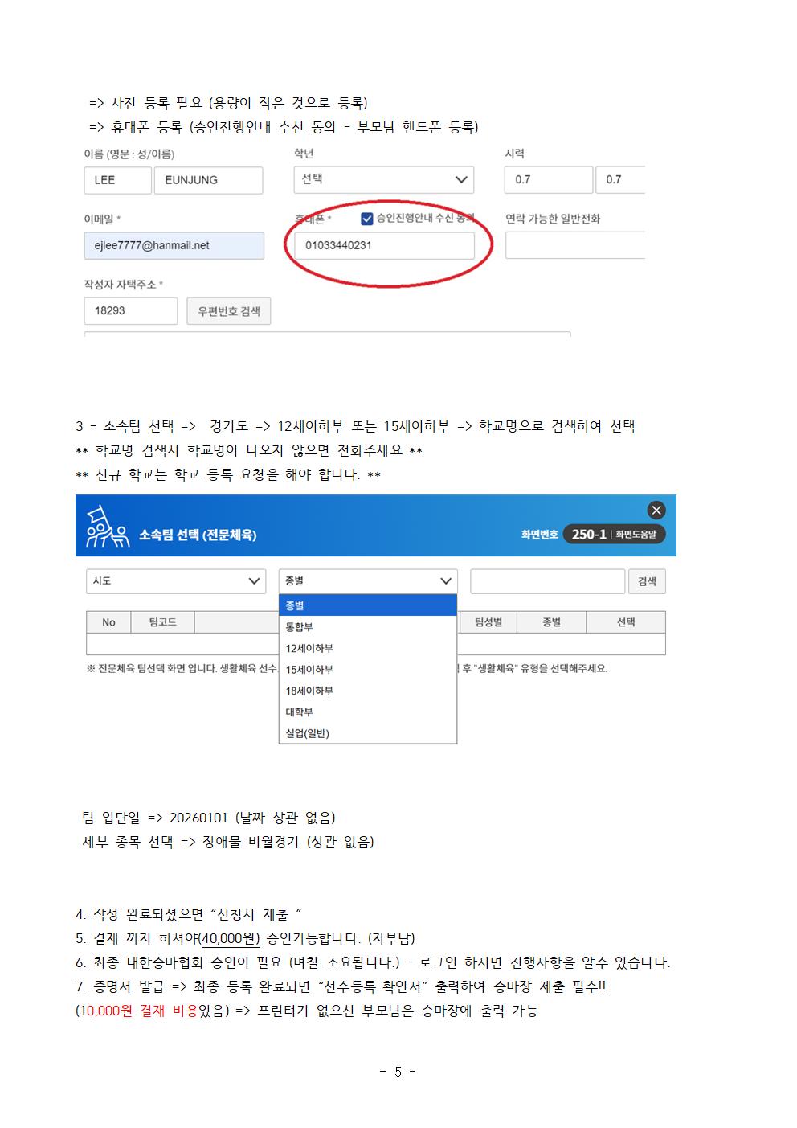Image resolution: width=797 pixels, height=1128 pixels.
Task: Expand the 학년 선택 dropdown
Action: click(x=383, y=180)
